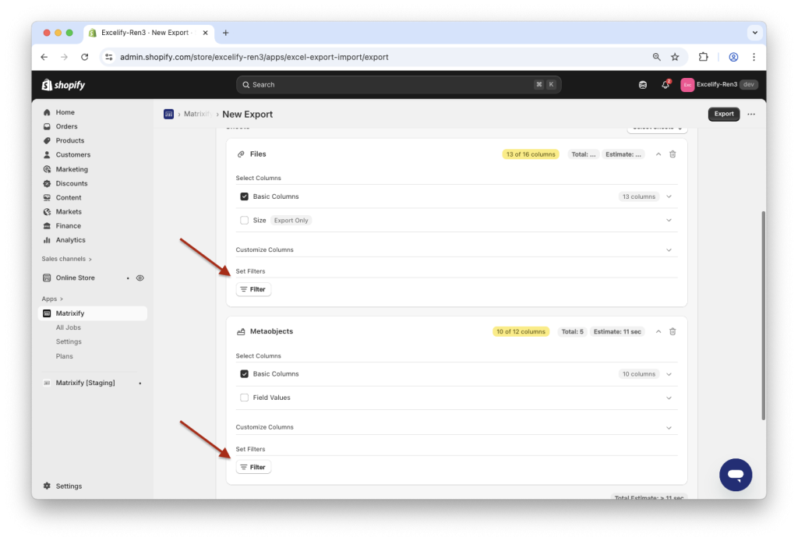Viewport: 798px width, 541px height.
Task: Expand Customize Columns in the Files section
Action: [668, 249]
